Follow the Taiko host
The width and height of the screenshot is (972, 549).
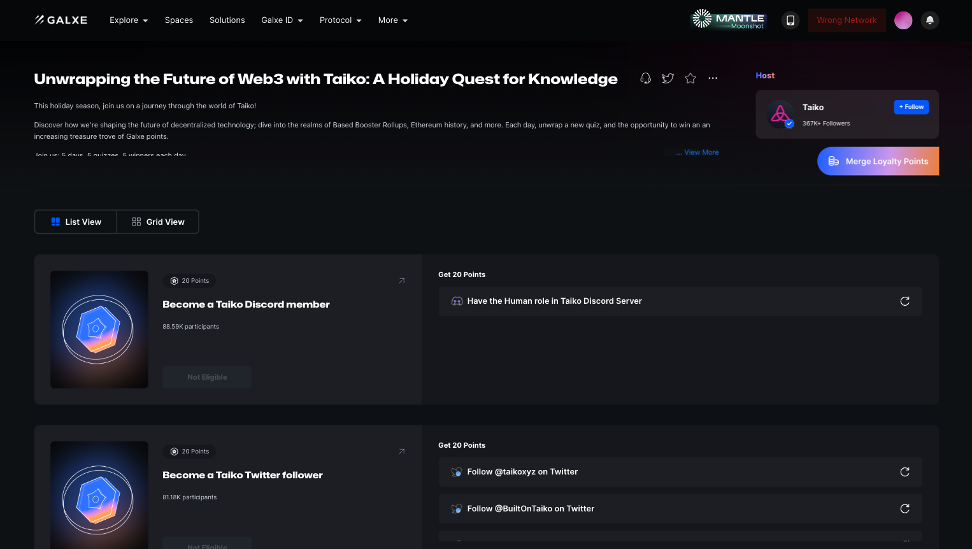coord(911,107)
